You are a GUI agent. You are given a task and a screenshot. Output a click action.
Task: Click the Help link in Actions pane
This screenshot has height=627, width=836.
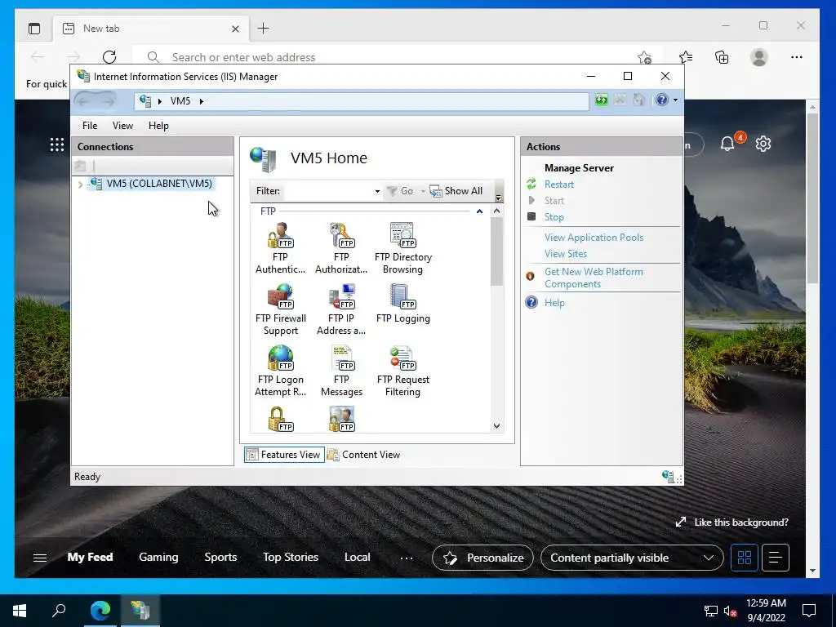pos(554,303)
